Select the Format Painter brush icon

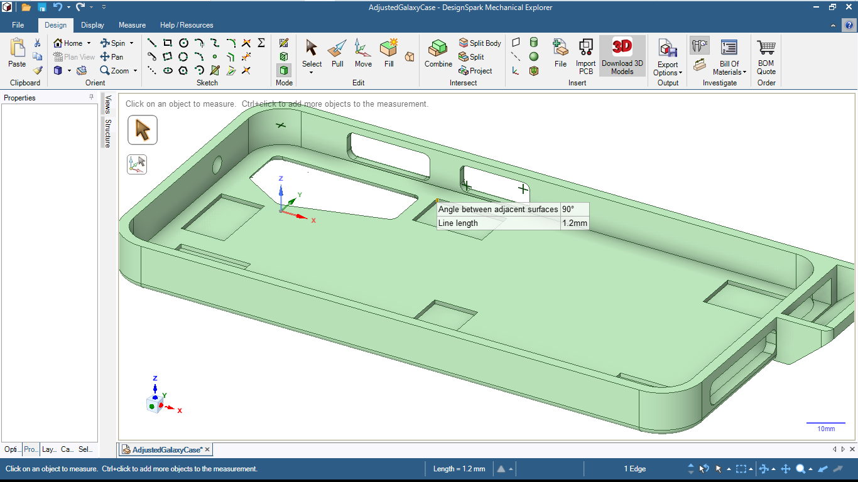(x=38, y=70)
